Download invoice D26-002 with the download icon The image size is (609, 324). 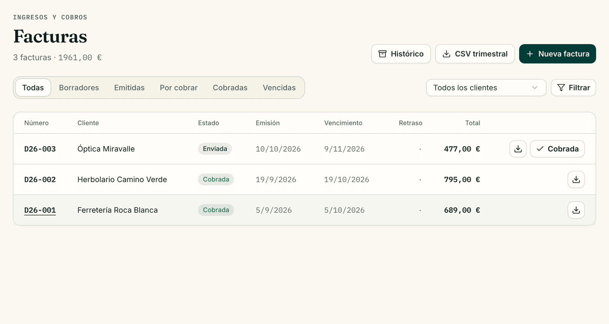pyautogui.click(x=576, y=179)
